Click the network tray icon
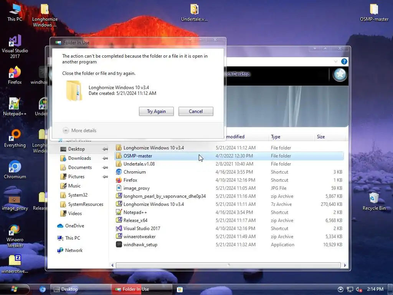393x295 pixels. 350,290
